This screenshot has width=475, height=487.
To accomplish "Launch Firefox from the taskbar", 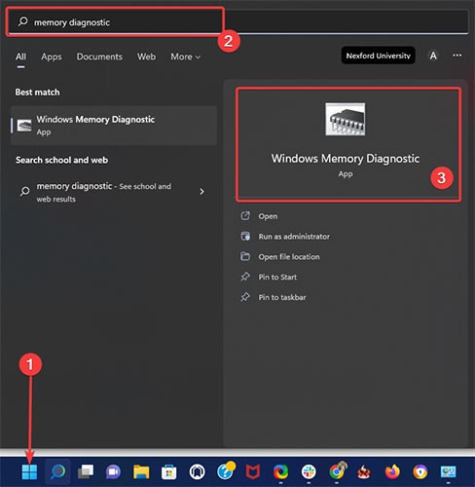I will [x=392, y=471].
